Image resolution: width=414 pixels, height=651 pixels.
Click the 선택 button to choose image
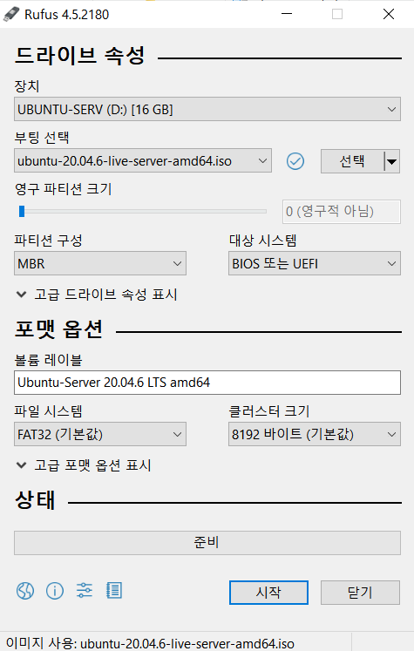click(352, 161)
